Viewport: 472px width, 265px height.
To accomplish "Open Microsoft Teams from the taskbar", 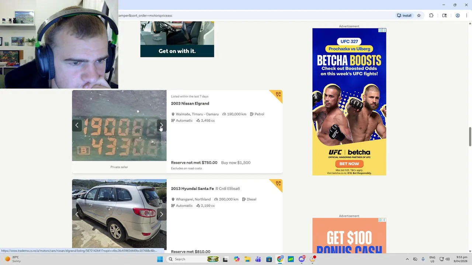I will click(x=258, y=259).
